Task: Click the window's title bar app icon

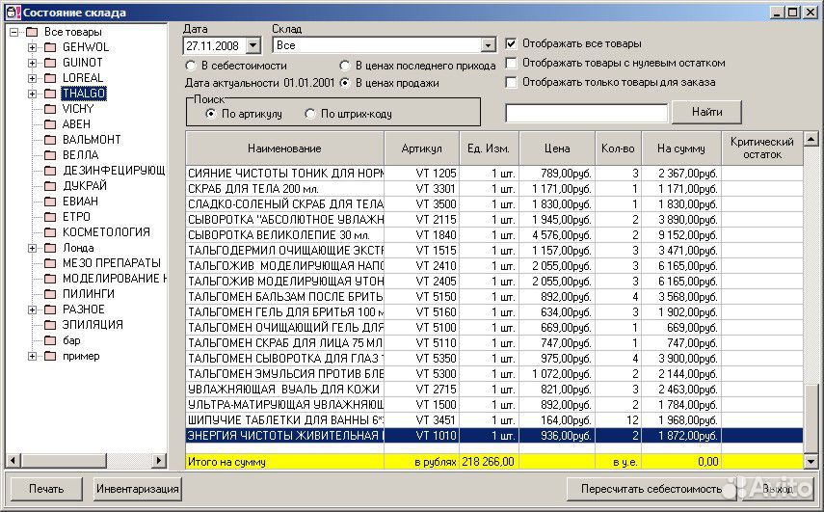Action: (10, 12)
